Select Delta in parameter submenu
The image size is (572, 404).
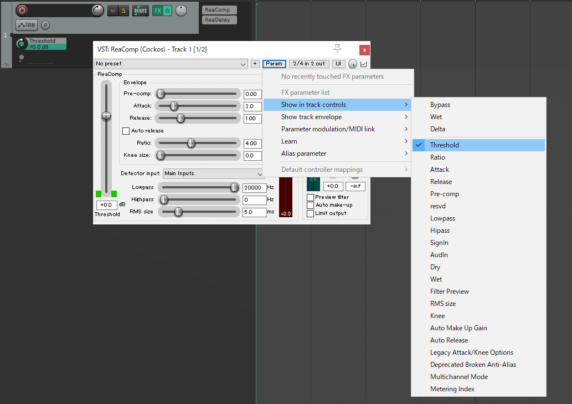coord(478,129)
